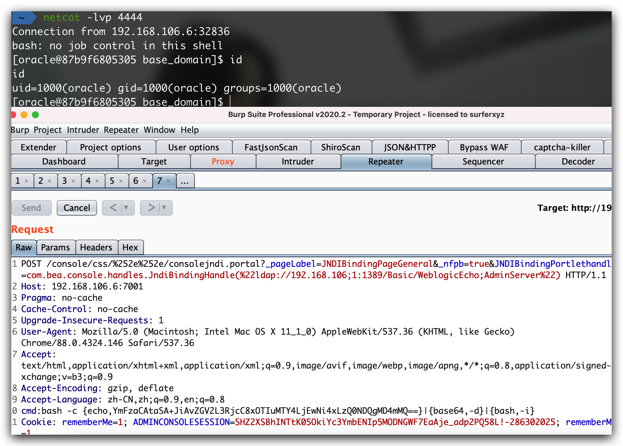
Task: Select the Repeater tool tab
Action: click(386, 162)
